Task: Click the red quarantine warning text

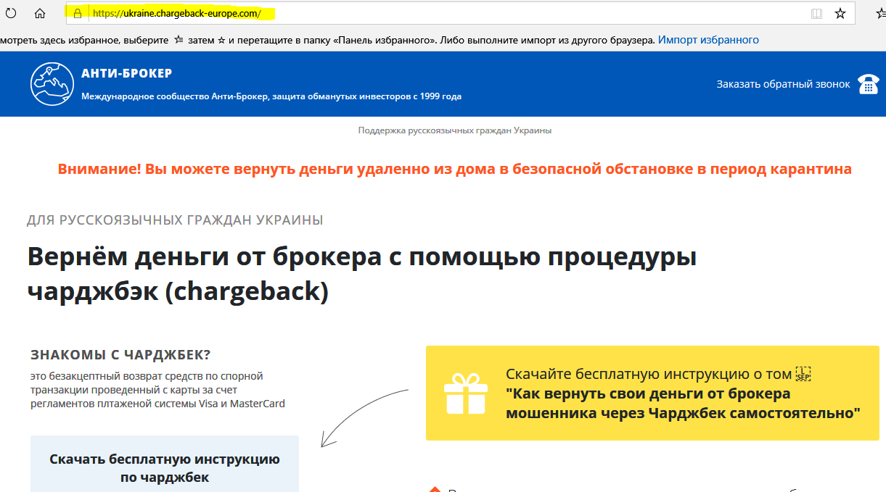Action: tap(454, 169)
